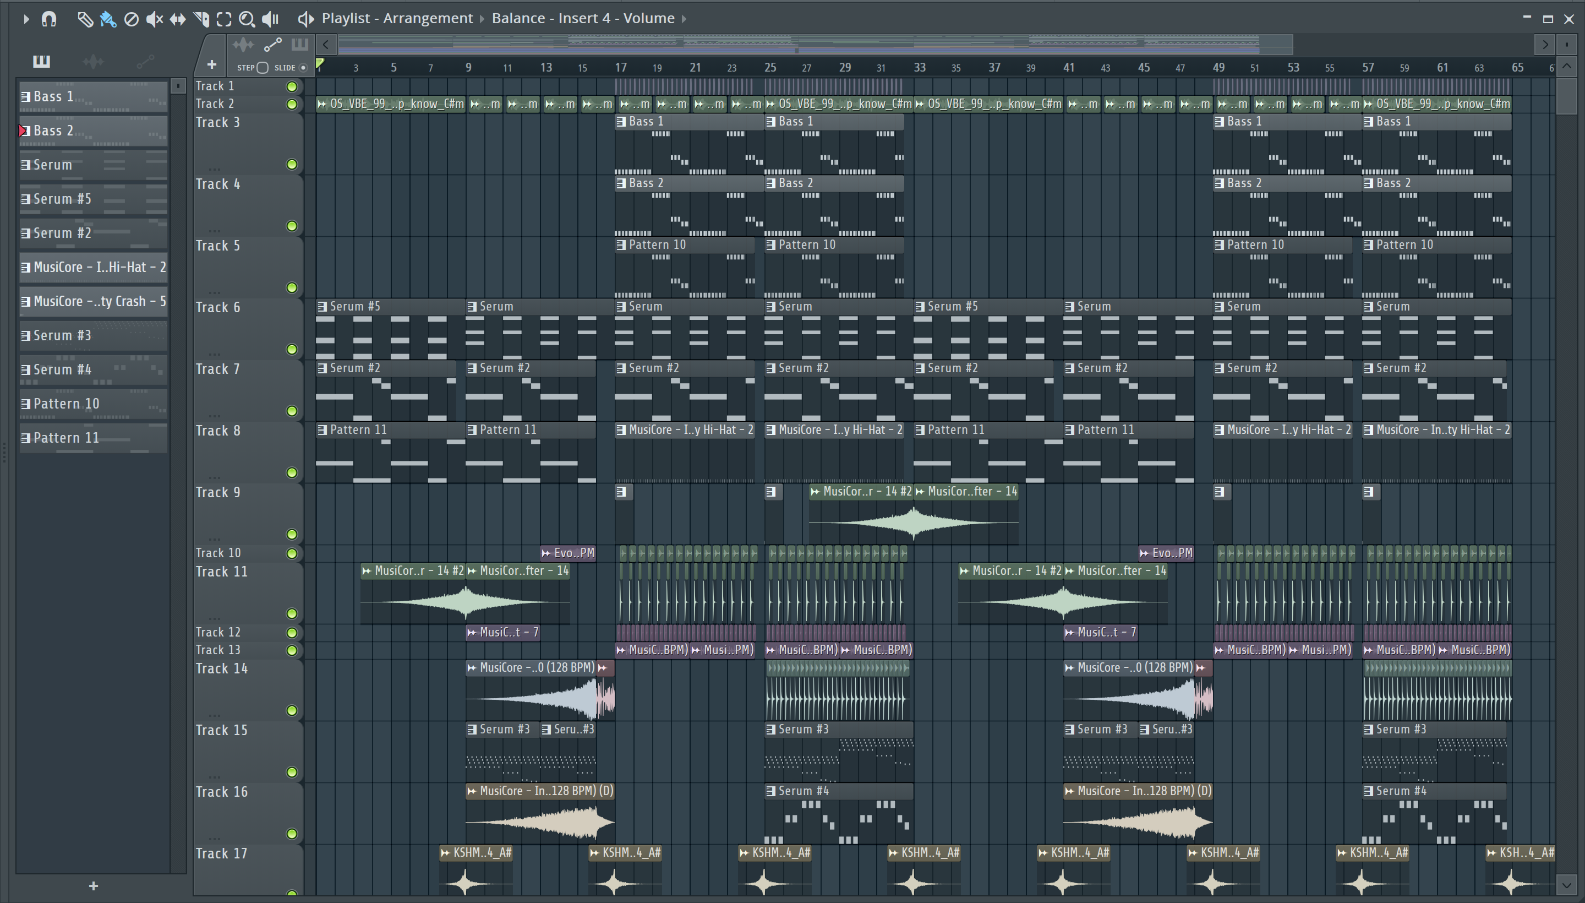1585x903 pixels.
Task: Click bar 49 on timeline ruler
Action: click(x=1218, y=67)
